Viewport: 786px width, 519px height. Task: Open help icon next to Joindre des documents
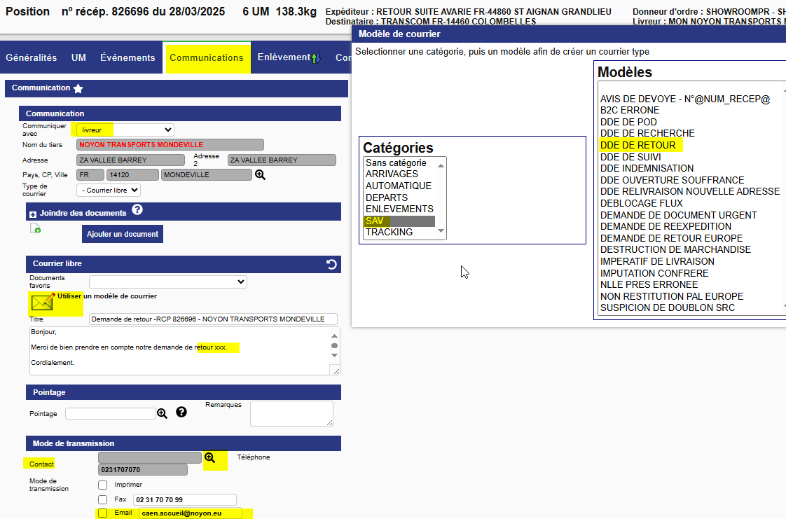coord(137,210)
